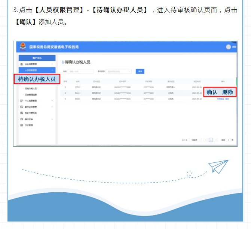Viewport: 251px width, 229px height.
Task: Click the icon beside 我的代理机构
Action: click(22, 113)
